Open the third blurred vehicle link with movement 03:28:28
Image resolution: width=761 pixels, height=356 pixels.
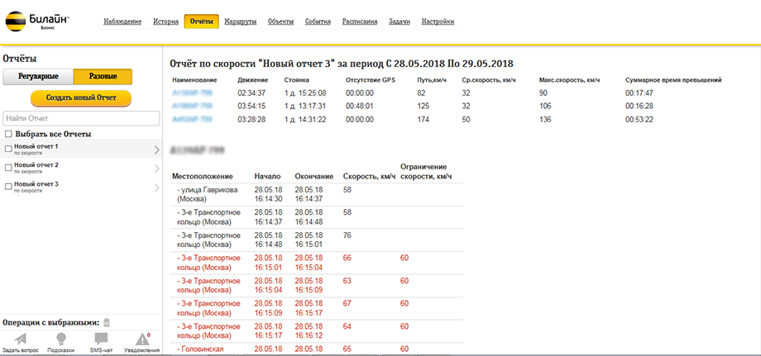pos(192,120)
